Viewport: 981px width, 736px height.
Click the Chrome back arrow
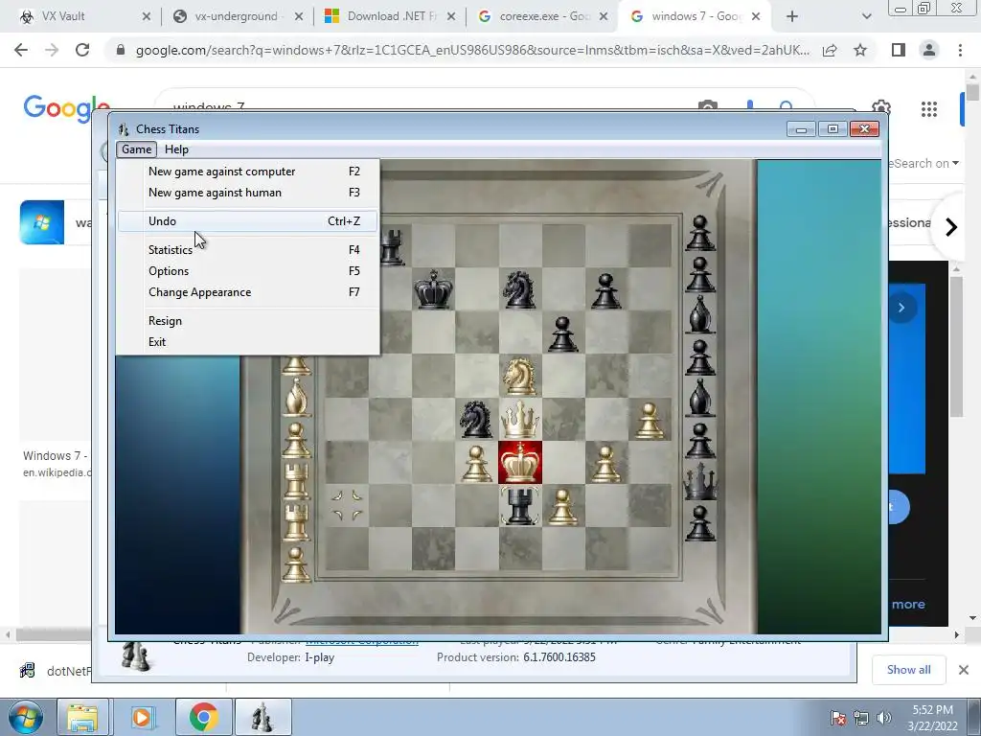coord(21,50)
